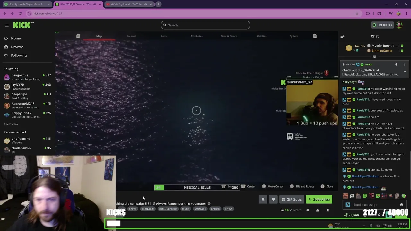Reload the page
The image size is (411, 231).
tap(20, 13)
